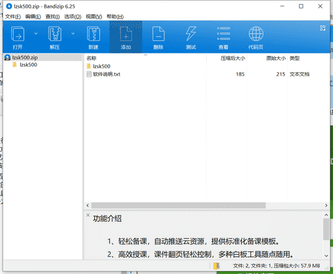Click the zip icon beside lzsk500.zip in tree

point(7,57)
